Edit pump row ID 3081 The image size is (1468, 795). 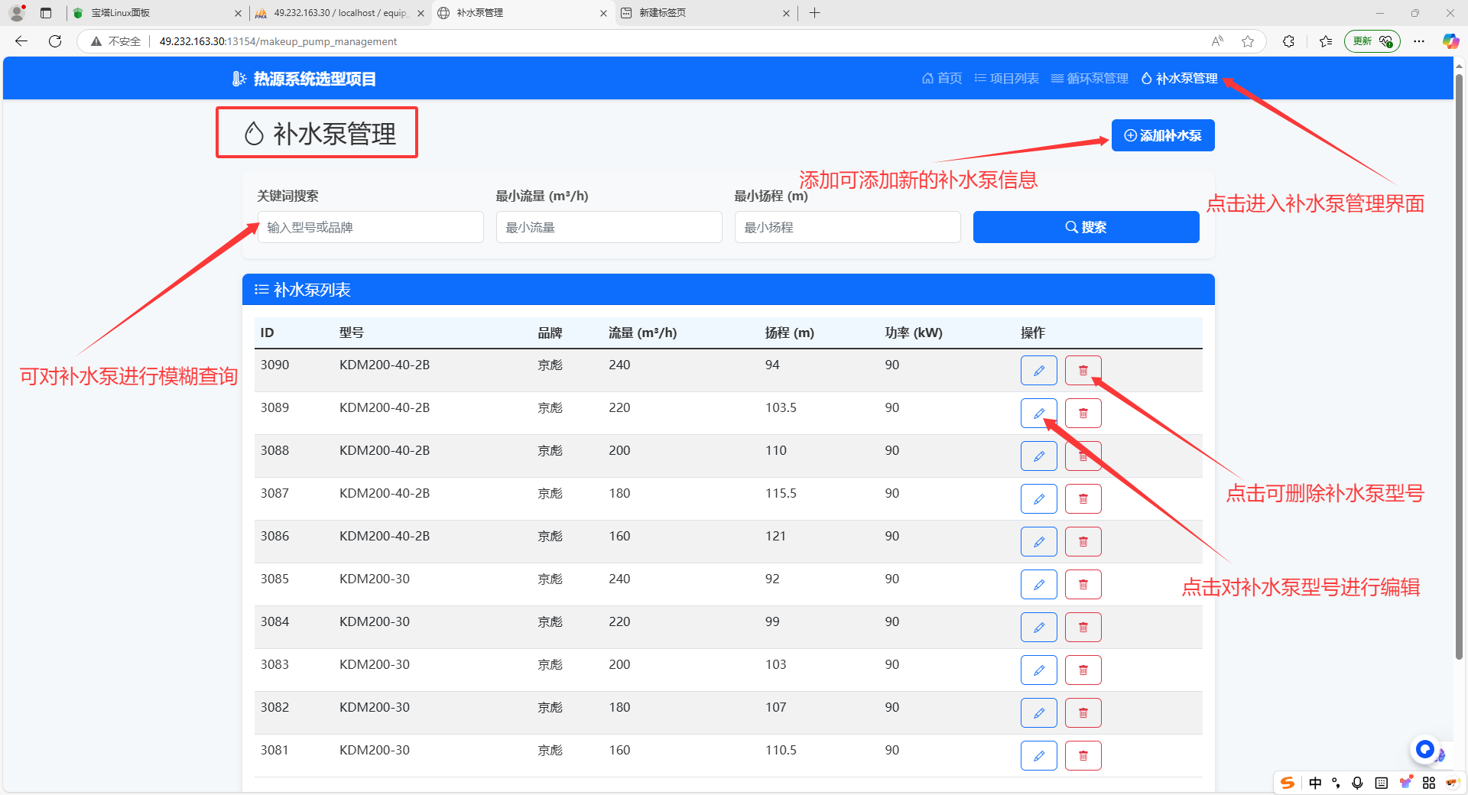pyautogui.click(x=1038, y=756)
